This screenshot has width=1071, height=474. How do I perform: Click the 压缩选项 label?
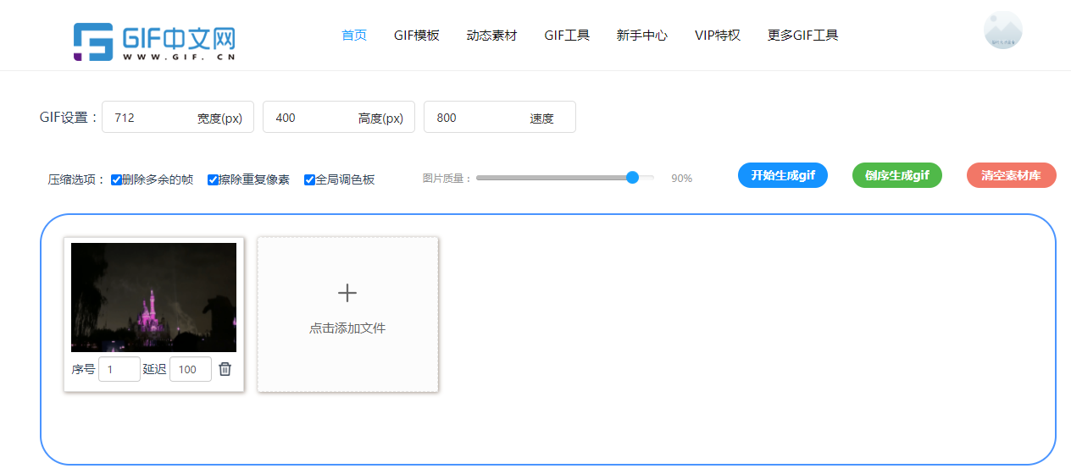(77, 179)
